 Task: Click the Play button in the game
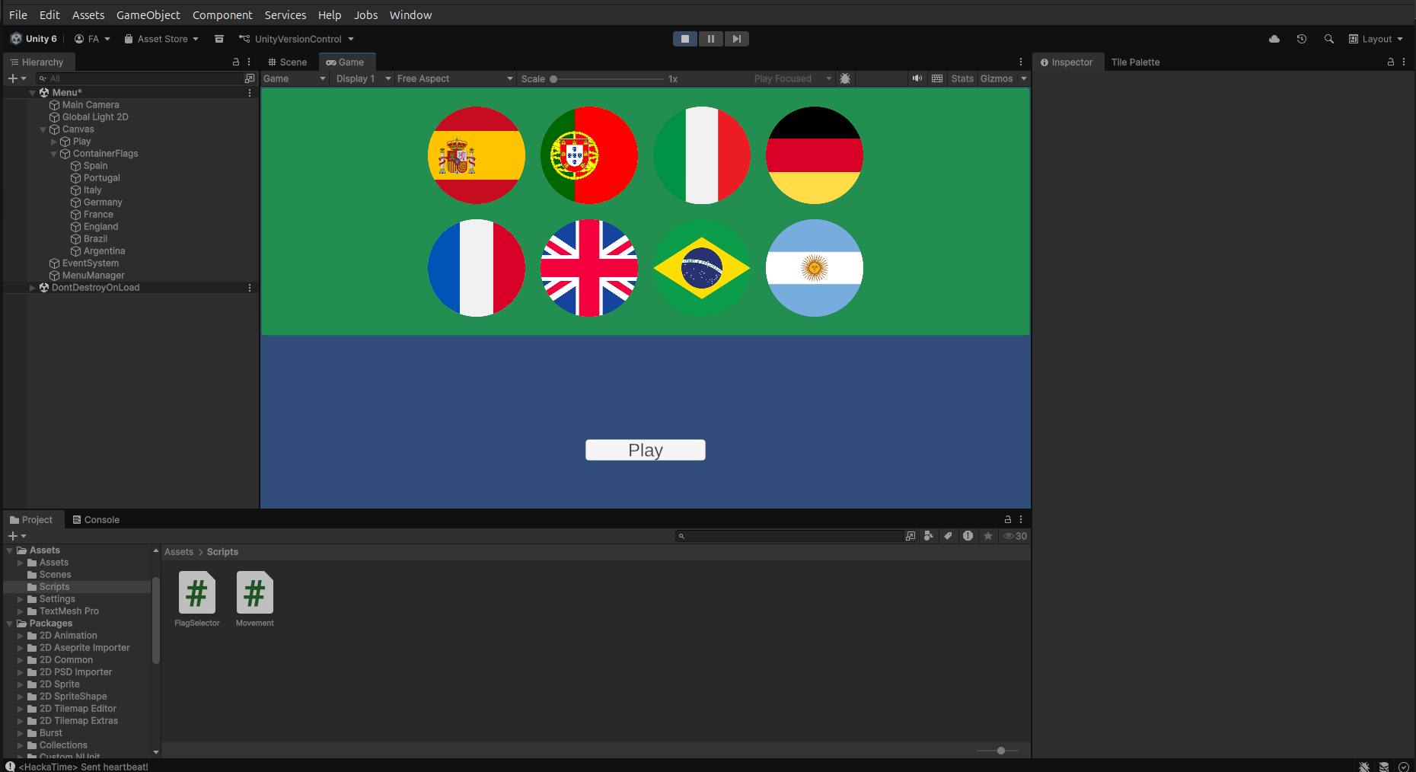coord(645,450)
